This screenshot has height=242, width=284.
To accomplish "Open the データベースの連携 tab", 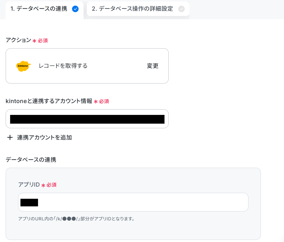I will click(44, 9).
